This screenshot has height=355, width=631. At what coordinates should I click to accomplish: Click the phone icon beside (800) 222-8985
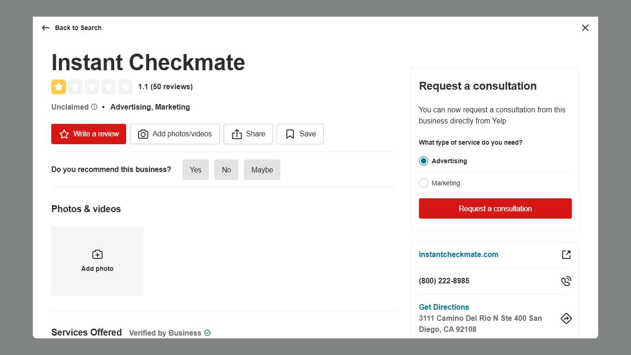(566, 281)
